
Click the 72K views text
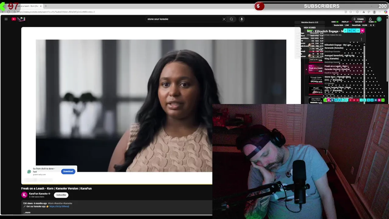28,203
